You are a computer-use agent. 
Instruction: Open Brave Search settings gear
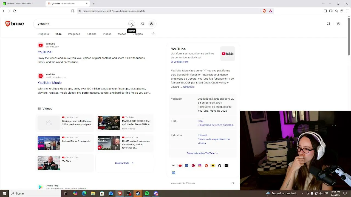(339, 24)
